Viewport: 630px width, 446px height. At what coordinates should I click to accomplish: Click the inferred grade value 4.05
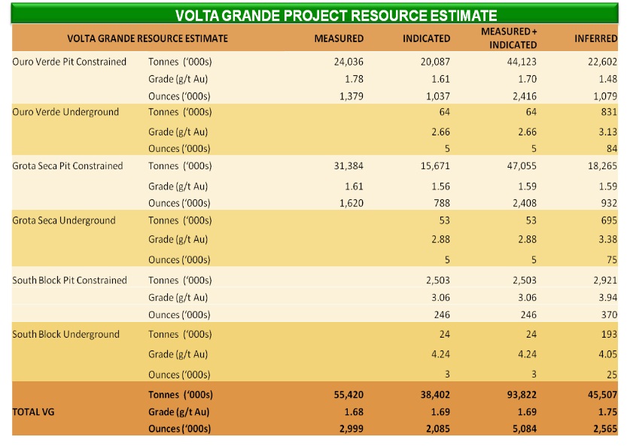(x=608, y=354)
